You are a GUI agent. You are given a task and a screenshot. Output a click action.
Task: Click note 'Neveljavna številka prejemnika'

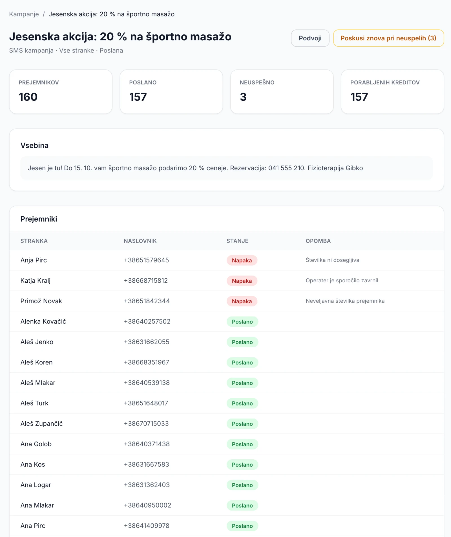click(x=345, y=301)
